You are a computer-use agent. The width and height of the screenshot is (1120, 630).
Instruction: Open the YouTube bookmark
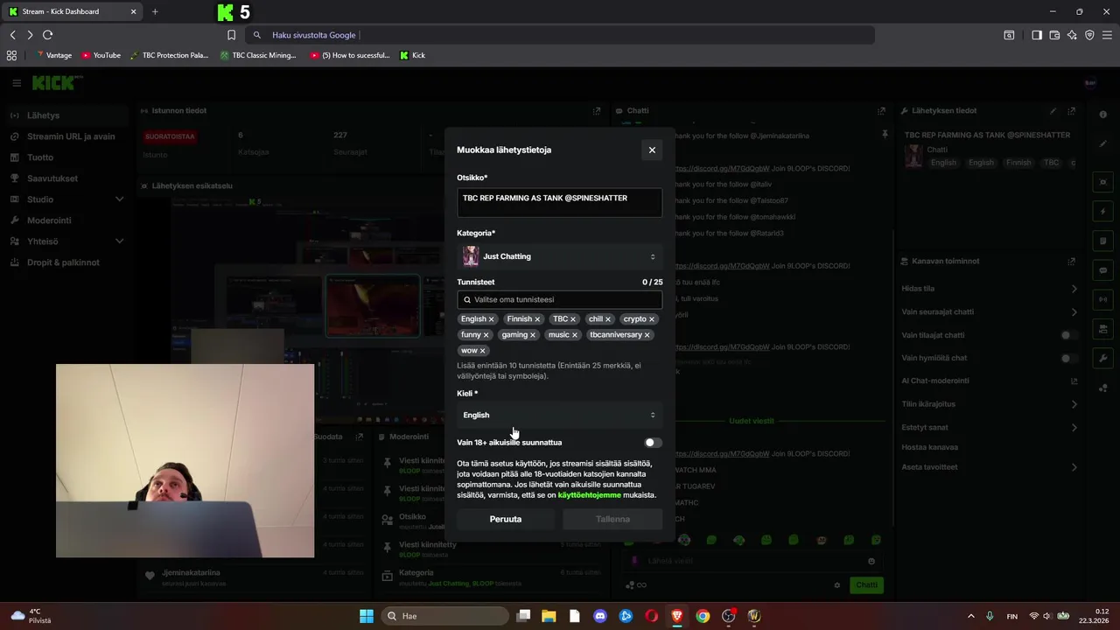[x=101, y=55]
